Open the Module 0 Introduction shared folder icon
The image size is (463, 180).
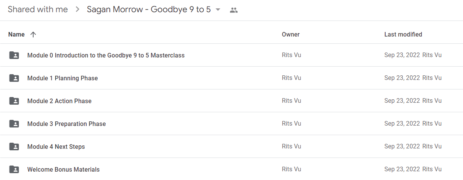point(14,55)
